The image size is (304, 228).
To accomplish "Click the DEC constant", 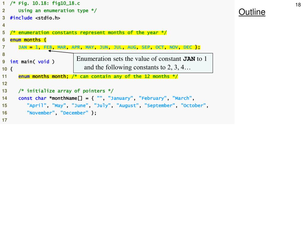I will (x=188, y=47).
